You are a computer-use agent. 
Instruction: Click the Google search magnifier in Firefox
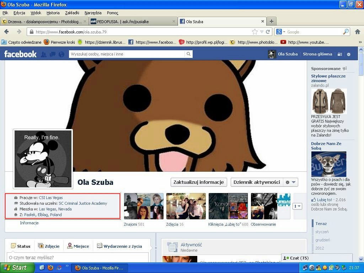(346, 32)
